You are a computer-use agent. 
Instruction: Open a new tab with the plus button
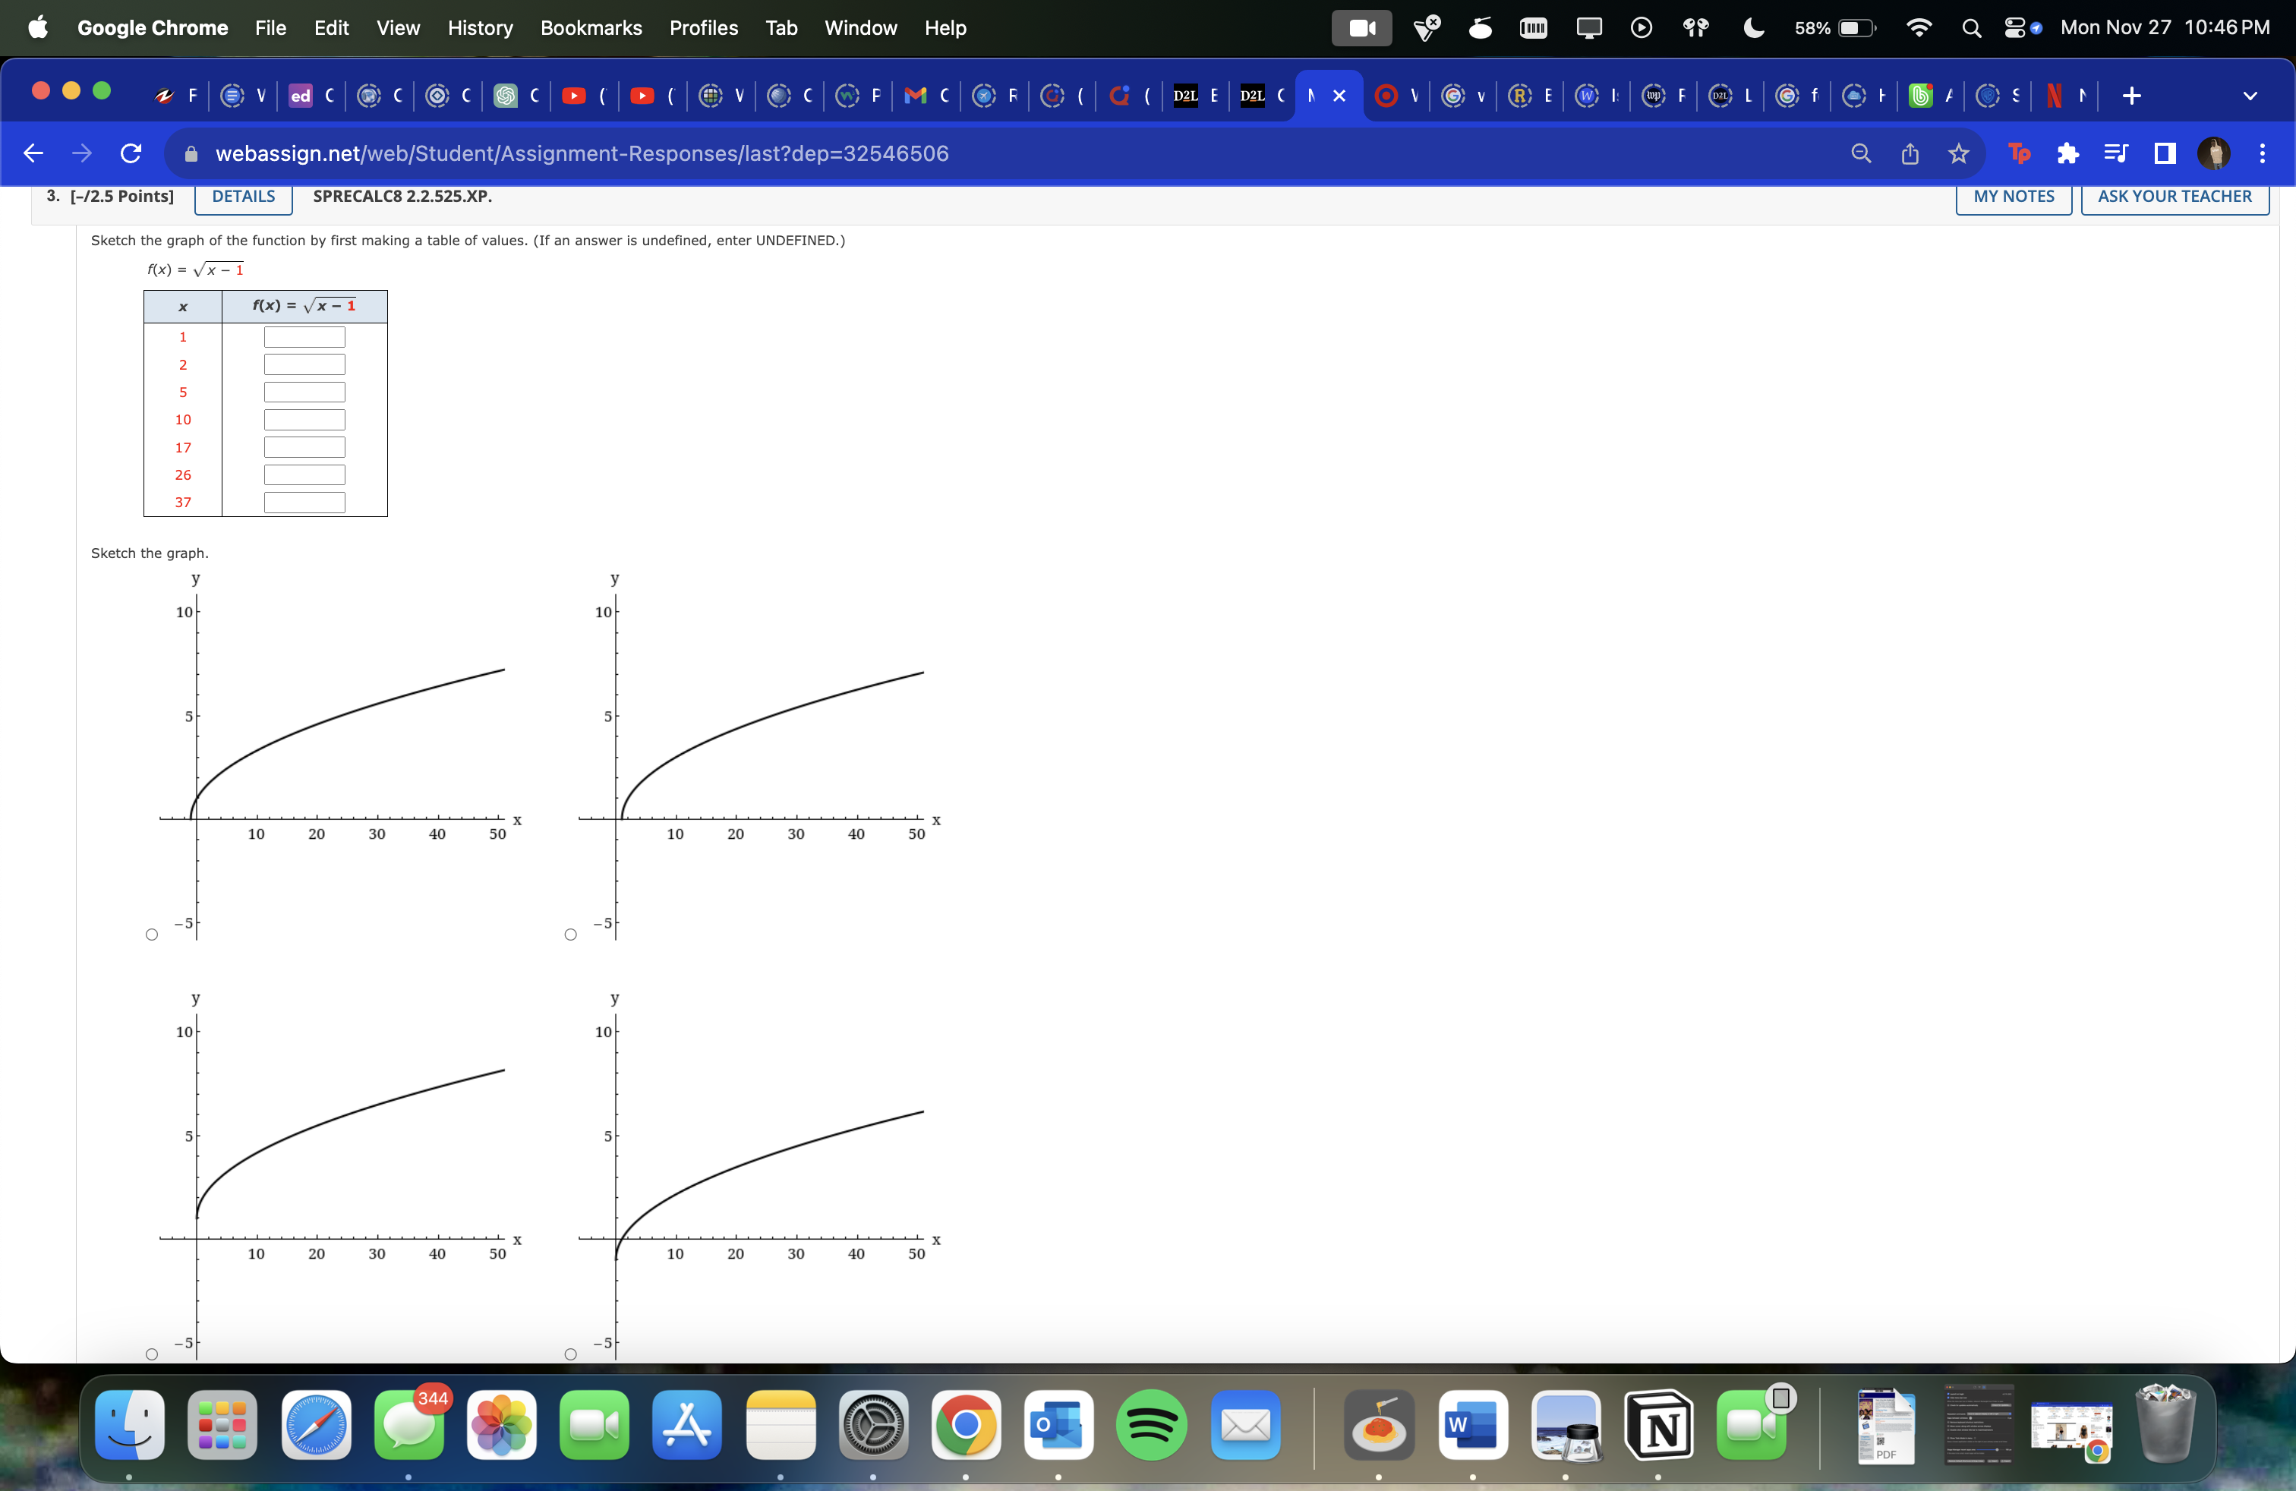tap(2132, 96)
